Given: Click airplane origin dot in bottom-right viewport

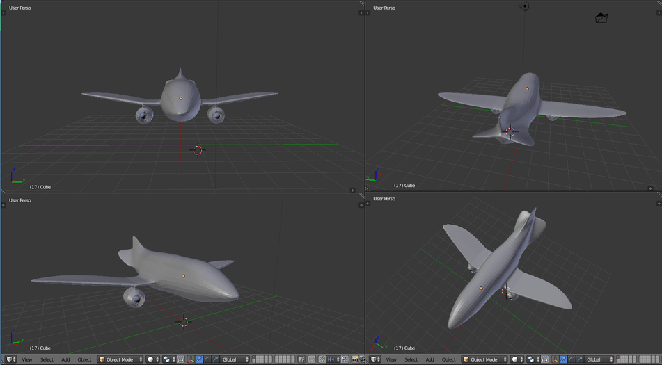Looking at the screenshot, I should click(481, 289).
